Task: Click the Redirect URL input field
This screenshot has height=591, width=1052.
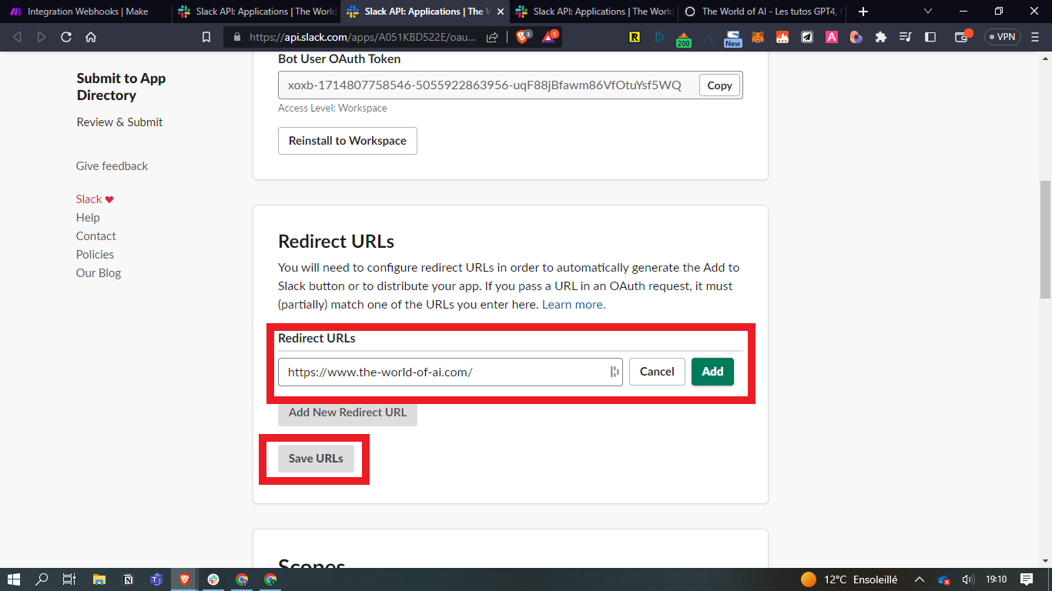Action: pyautogui.click(x=443, y=372)
